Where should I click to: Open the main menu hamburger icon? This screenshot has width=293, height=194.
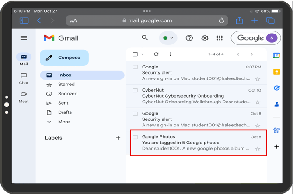[x=24, y=38]
